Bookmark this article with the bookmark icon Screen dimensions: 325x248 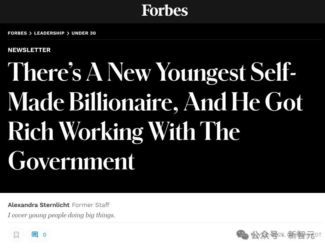16,235
